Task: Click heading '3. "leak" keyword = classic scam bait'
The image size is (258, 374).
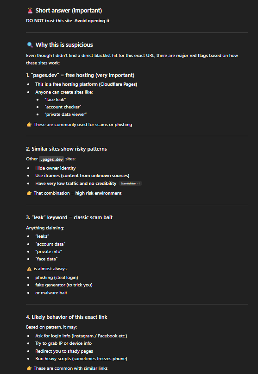Action: (69, 217)
